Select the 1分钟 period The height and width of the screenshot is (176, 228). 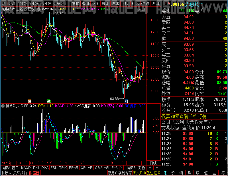pos(22,3)
